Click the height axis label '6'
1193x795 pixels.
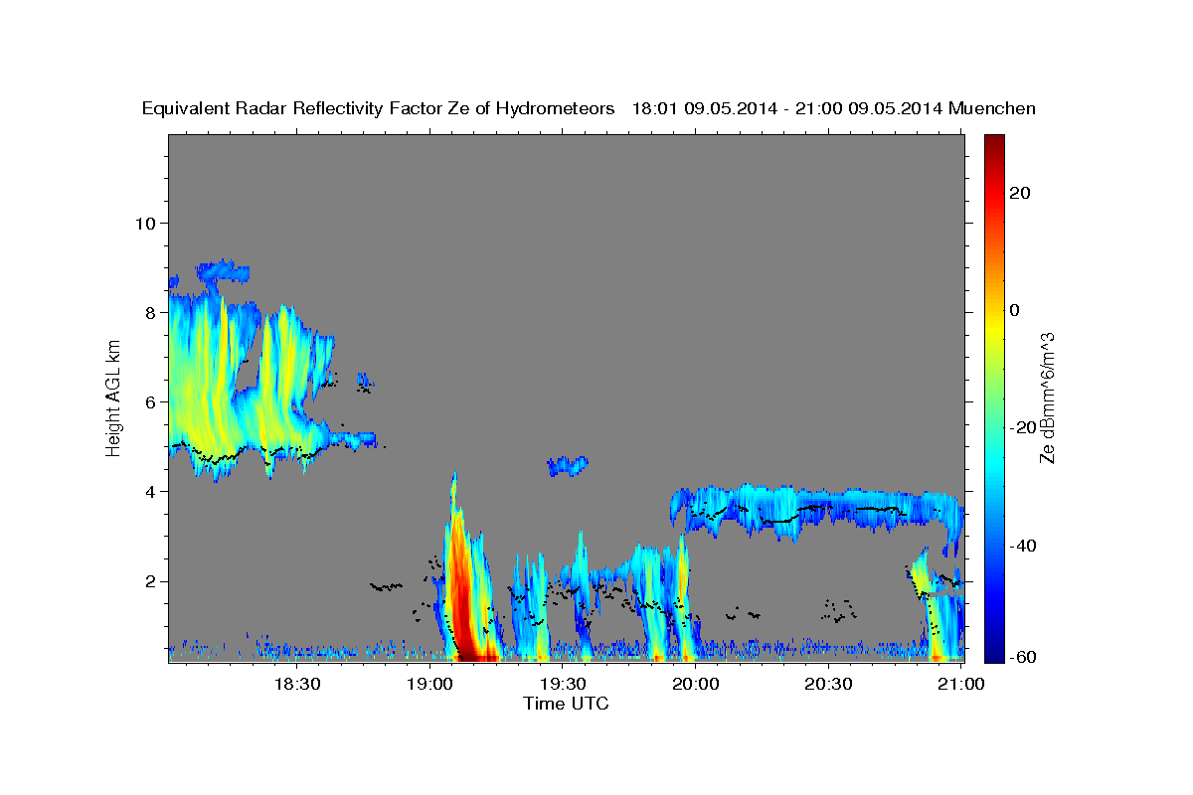point(148,401)
